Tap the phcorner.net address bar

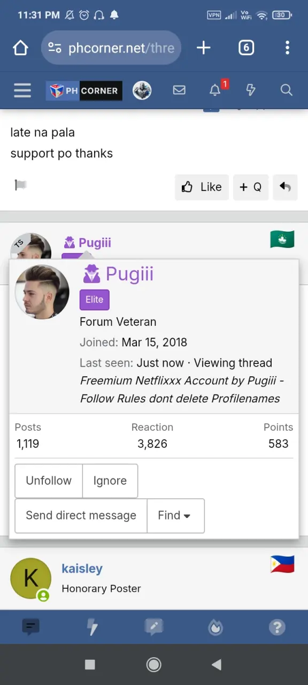(111, 48)
